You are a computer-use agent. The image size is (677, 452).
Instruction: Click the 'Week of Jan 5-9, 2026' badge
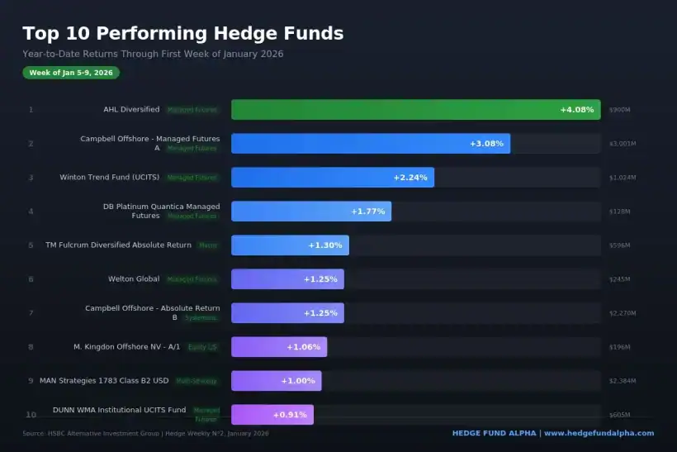pyautogui.click(x=71, y=73)
